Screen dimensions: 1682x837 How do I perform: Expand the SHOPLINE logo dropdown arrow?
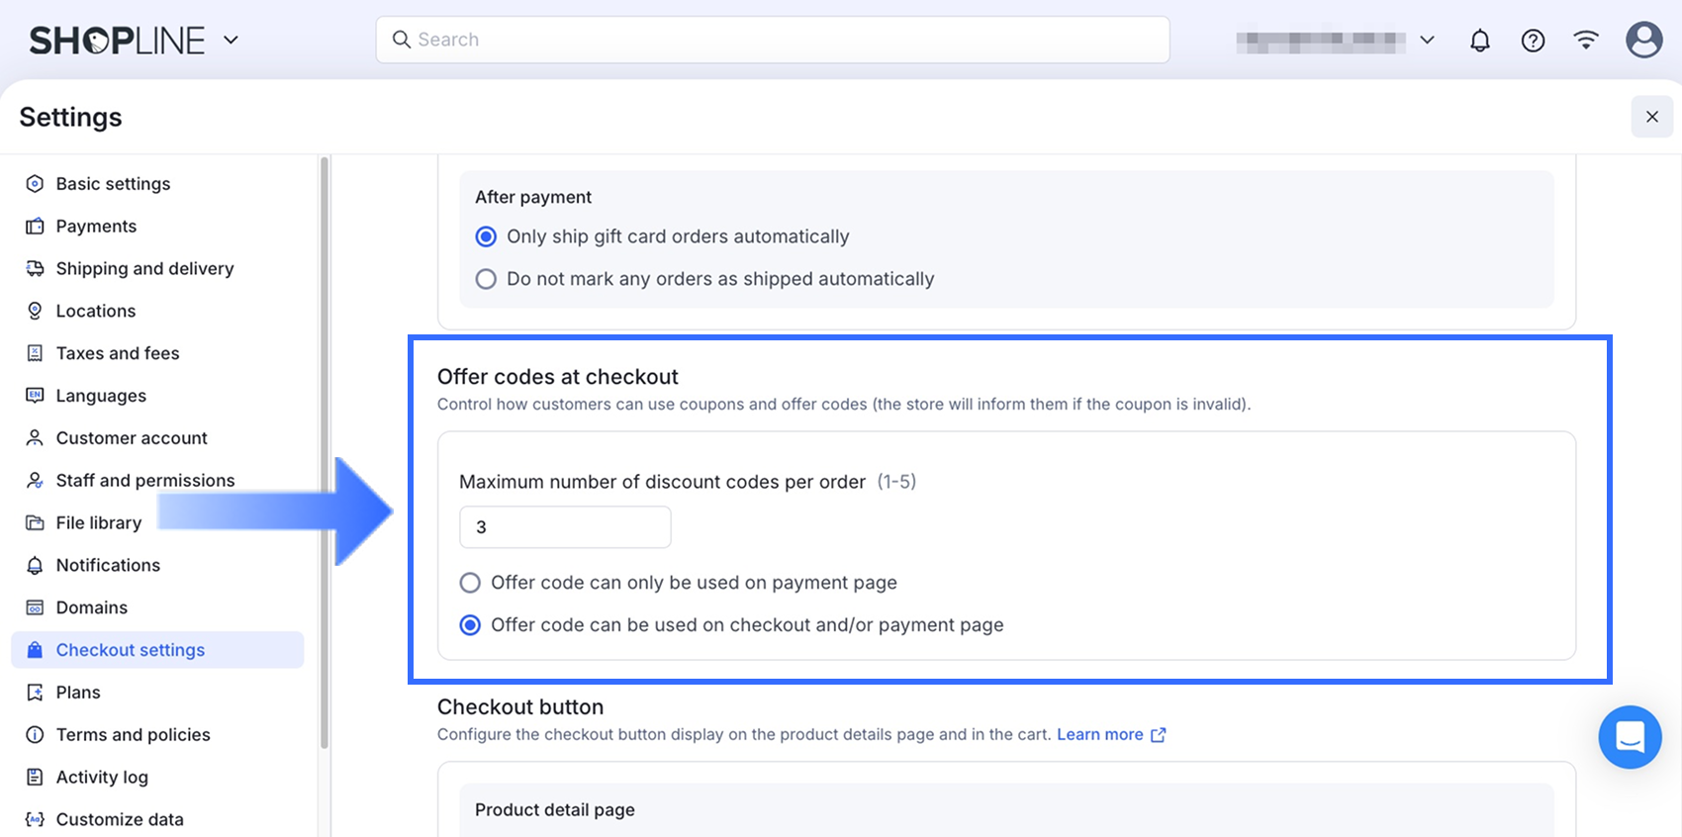click(x=231, y=41)
